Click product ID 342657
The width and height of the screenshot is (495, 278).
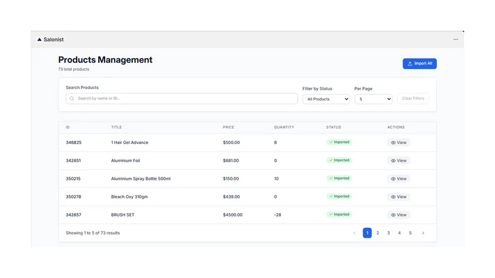(74, 214)
